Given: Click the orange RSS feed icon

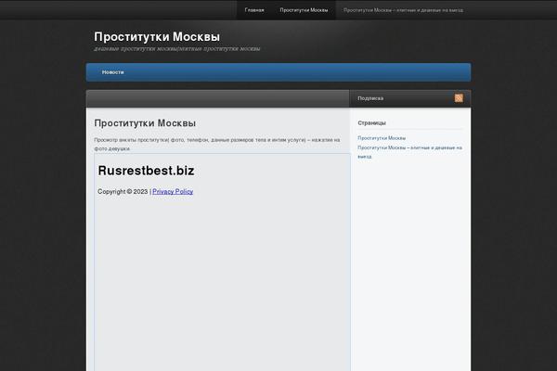Looking at the screenshot, I should [459, 98].
